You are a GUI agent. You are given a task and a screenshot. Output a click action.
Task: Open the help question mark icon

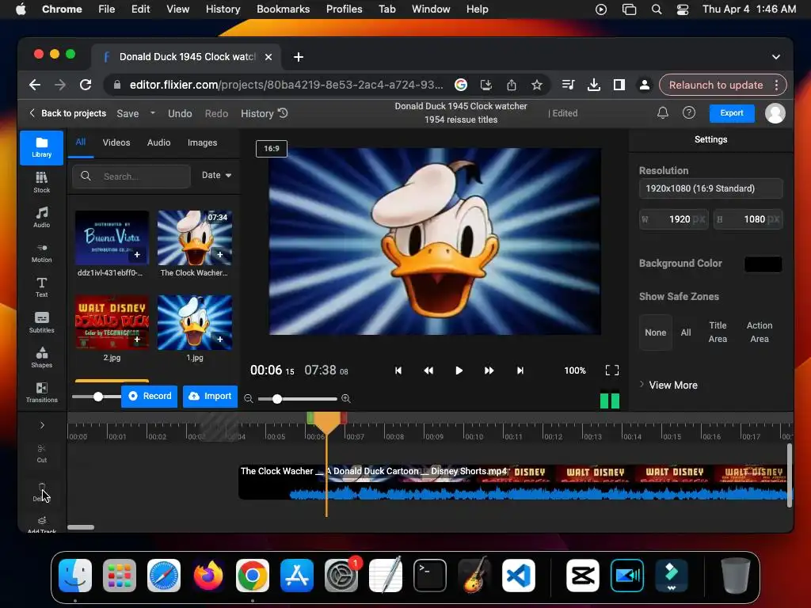[x=689, y=112]
